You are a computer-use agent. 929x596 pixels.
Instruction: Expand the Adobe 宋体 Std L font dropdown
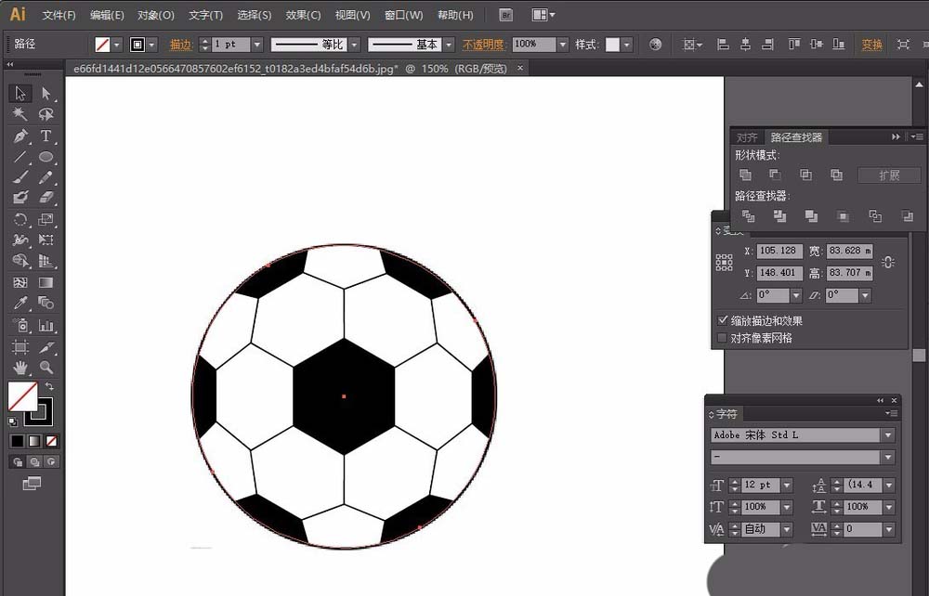pos(888,435)
